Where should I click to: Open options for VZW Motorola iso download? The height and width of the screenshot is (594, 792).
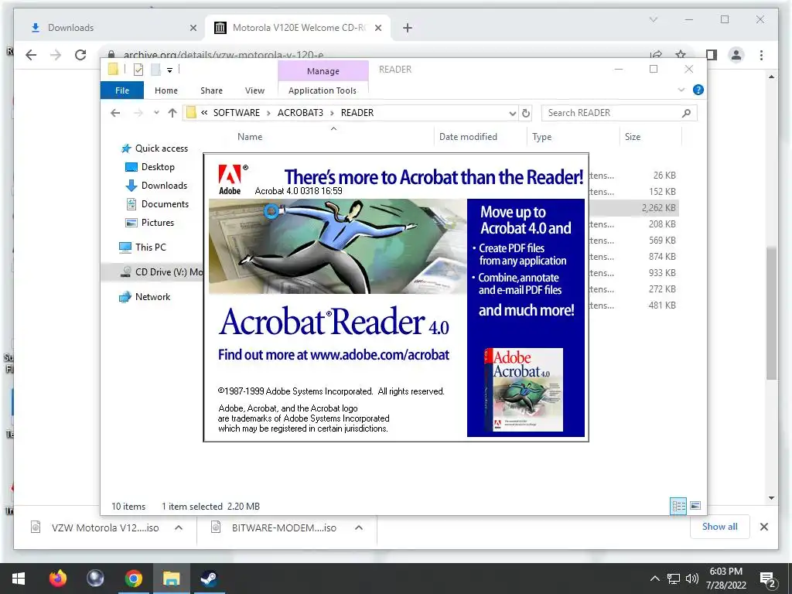pyautogui.click(x=179, y=527)
